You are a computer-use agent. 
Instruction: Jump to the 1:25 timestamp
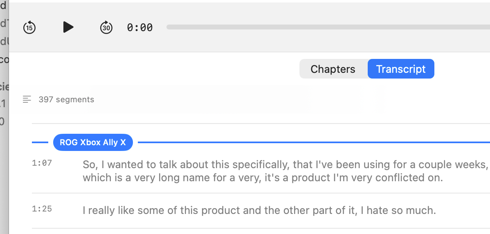(x=42, y=209)
